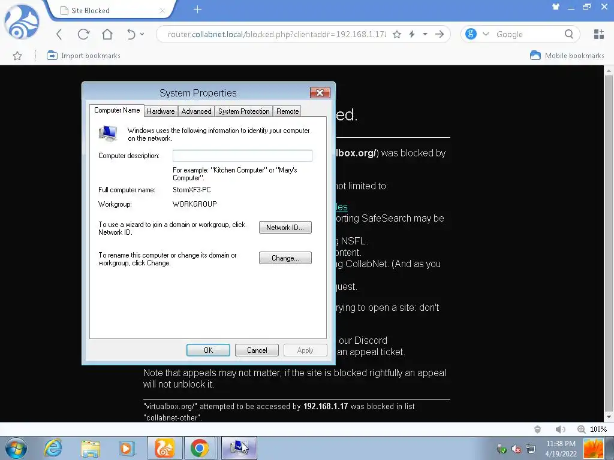This screenshot has height=460, width=614.
Task: Open the address bar dropdown arrow
Action: [425, 34]
